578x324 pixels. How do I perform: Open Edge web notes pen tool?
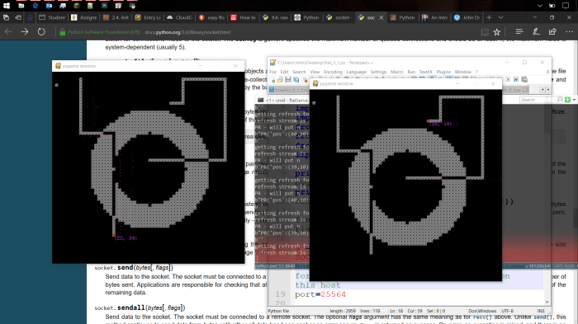click(536, 32)
